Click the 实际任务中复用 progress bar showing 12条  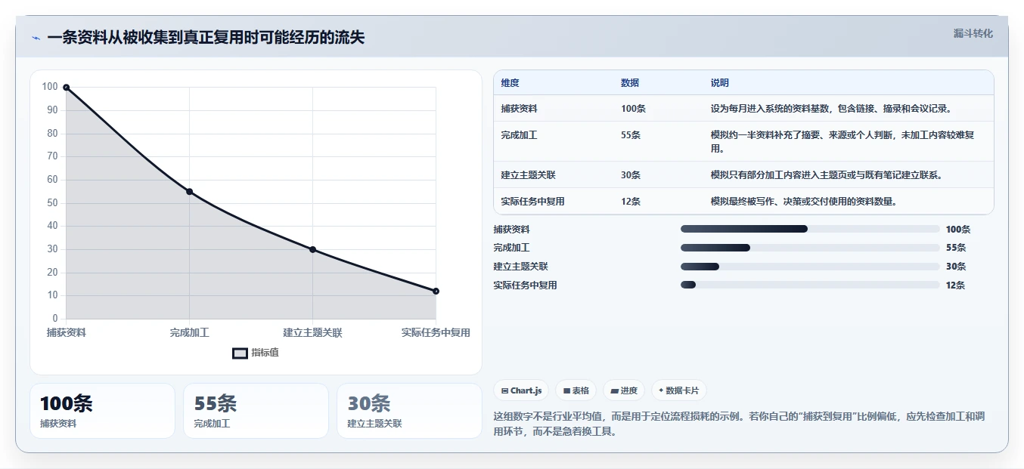(810, 285)
